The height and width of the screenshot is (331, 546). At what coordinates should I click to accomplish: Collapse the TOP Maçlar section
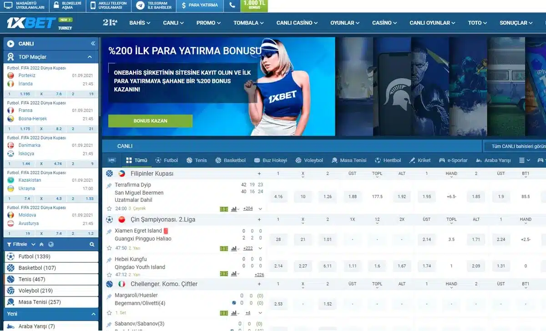click(90, 57)
